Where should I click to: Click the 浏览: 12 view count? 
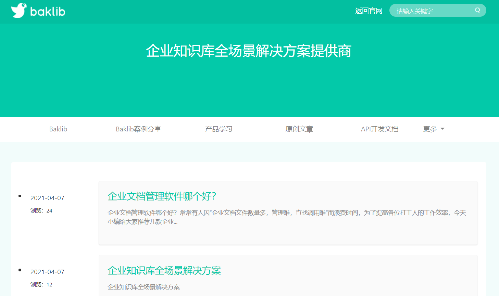(x=41, y=284)
